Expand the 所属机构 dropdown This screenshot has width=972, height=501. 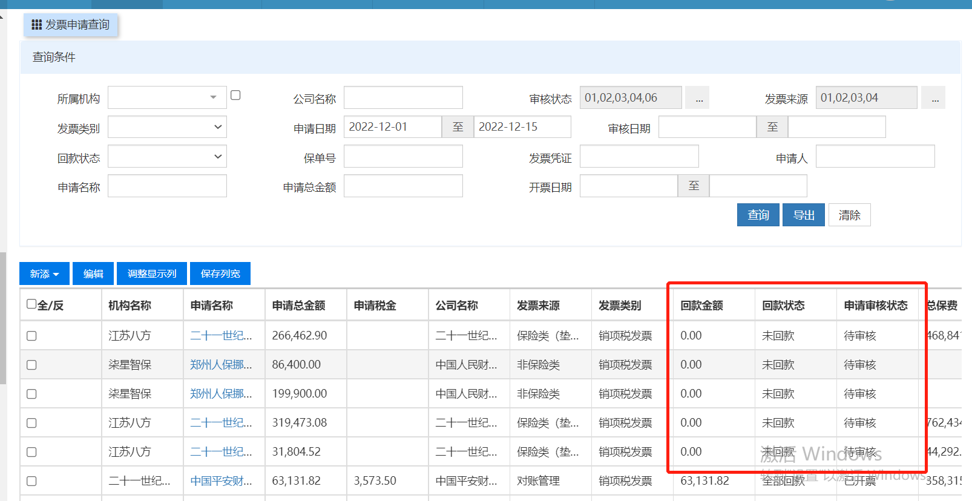(166, 98)
